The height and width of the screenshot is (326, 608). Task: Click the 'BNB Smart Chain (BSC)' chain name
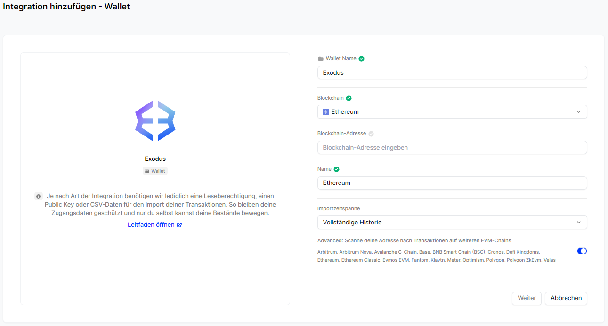(459, 252)
